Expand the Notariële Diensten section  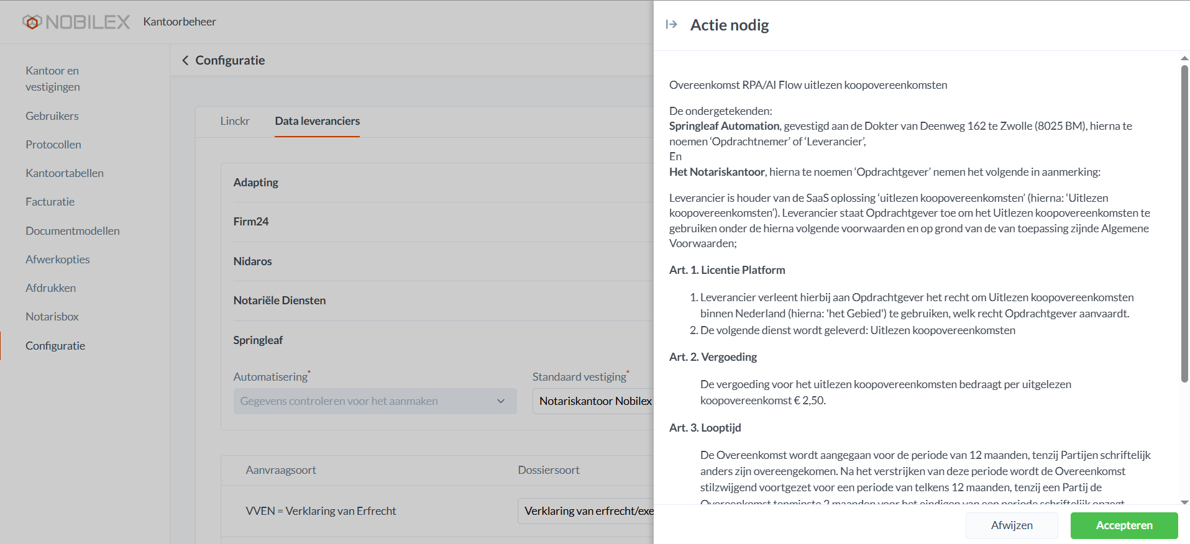(x=280, y=301)
